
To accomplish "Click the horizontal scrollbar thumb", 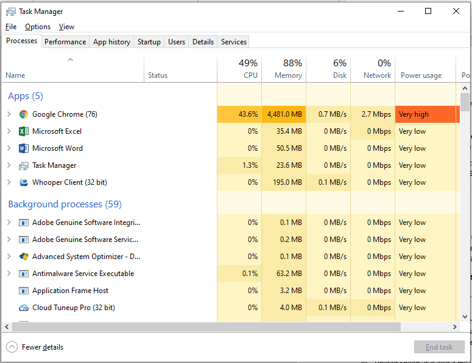I will [206, 327].
